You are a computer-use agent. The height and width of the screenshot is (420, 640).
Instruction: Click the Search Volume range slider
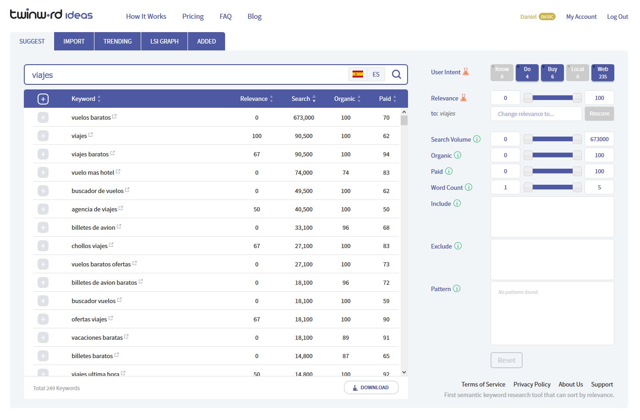pyautogui.click(x=552, y=139)
